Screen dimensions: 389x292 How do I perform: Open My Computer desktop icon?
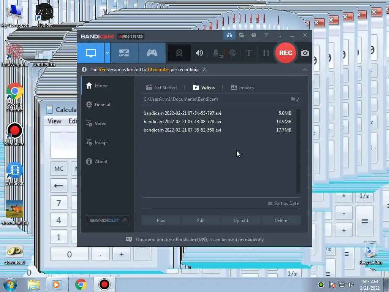click(x=15, y=16)
